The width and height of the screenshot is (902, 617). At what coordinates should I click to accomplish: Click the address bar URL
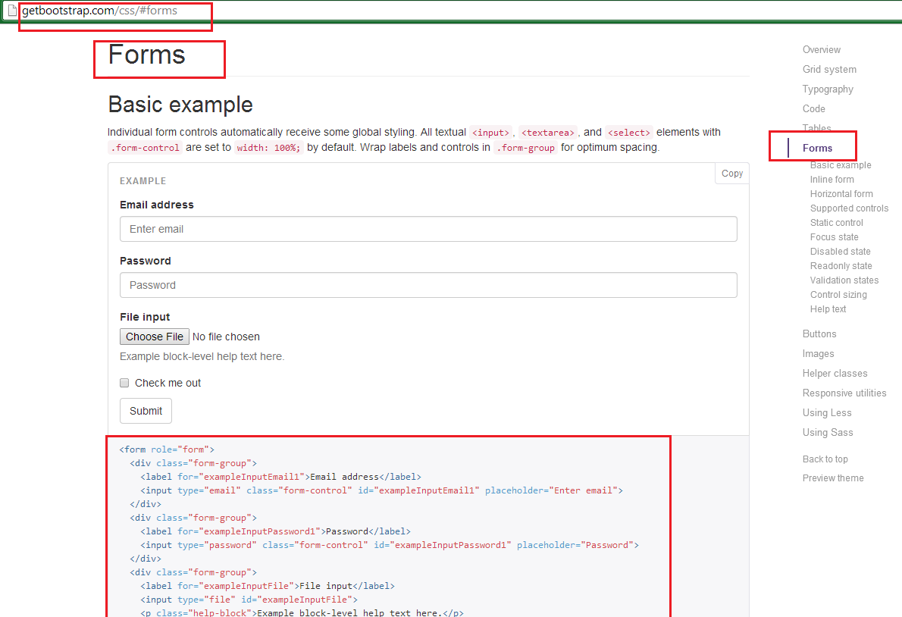[99, 11]
